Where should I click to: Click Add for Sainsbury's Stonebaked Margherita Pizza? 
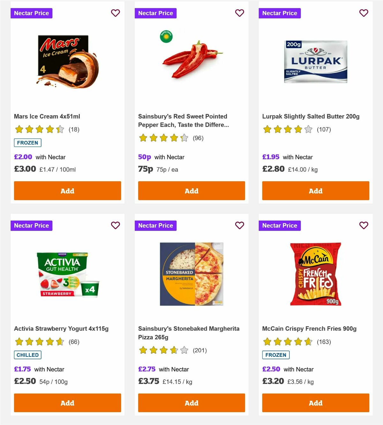(x=191, y=403)
